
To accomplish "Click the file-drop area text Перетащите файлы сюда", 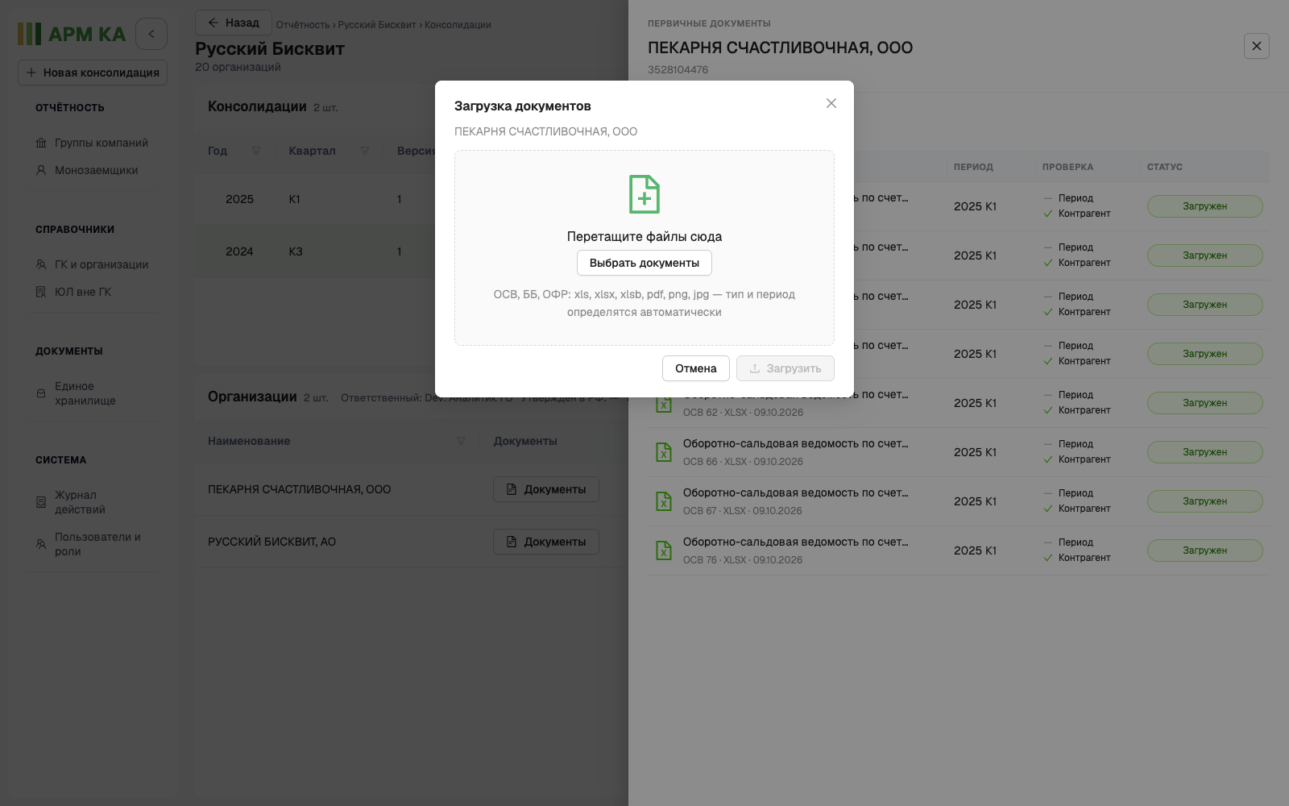I will (644, 236).
